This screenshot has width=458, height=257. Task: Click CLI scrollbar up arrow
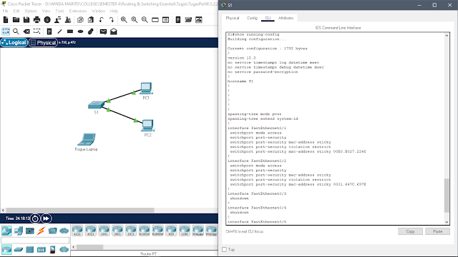(x=447, y=36)
